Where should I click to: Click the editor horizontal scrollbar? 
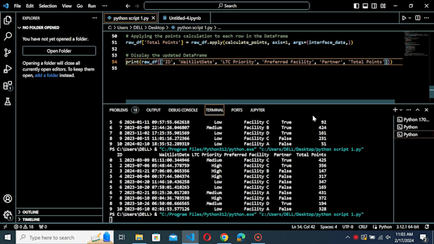[260, 101]
